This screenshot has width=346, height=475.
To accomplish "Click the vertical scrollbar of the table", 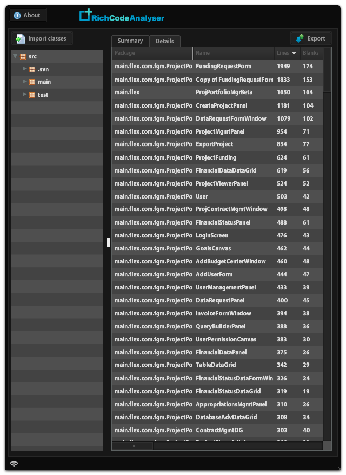I will [327, 243].
